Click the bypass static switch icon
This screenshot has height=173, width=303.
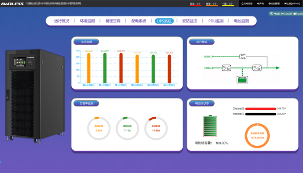(x=243, y=56)
